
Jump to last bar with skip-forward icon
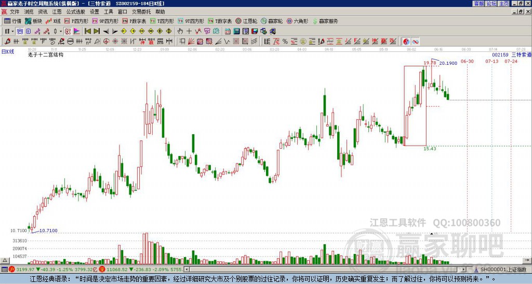click(97, 31)
